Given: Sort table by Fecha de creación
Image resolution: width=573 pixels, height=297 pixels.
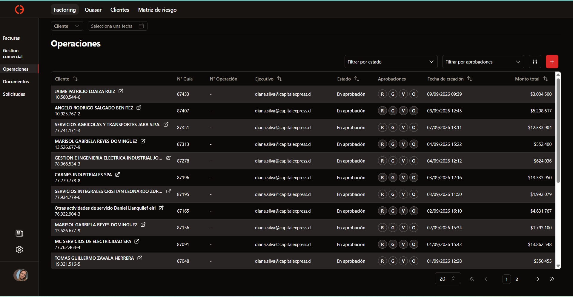Looking at the screenshot, I should pyautogui.click(x=470, y=79).
